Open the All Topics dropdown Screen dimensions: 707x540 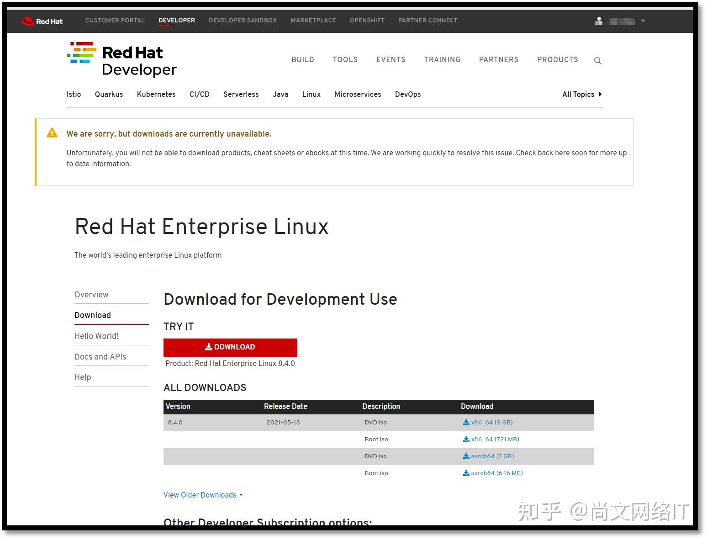pyautogui.click(x=581, y=94)
